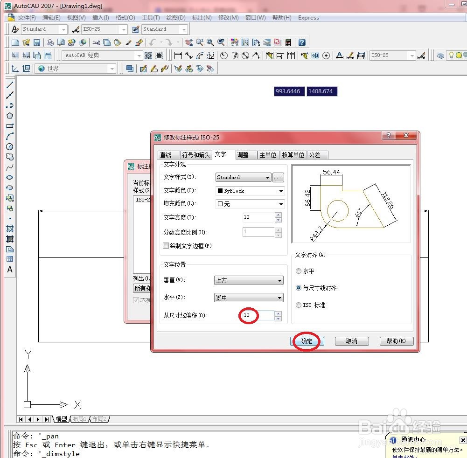
Task: Click the 确定 button
Action: coord(307,341)
